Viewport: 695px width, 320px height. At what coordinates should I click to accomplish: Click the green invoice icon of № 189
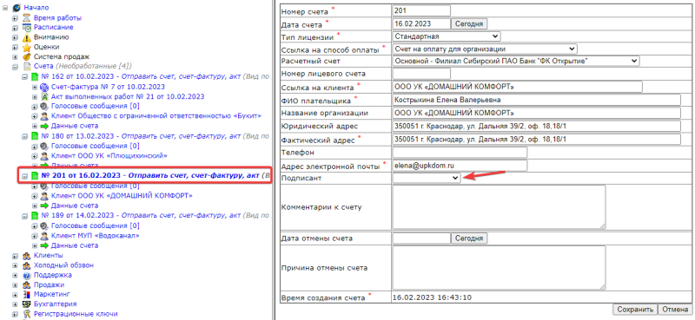click(x=35, y=216)
